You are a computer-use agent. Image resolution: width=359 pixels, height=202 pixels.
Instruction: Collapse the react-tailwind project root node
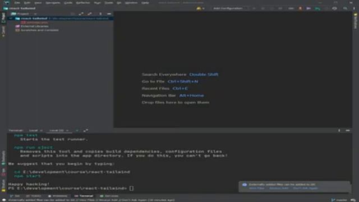(11, 19)
